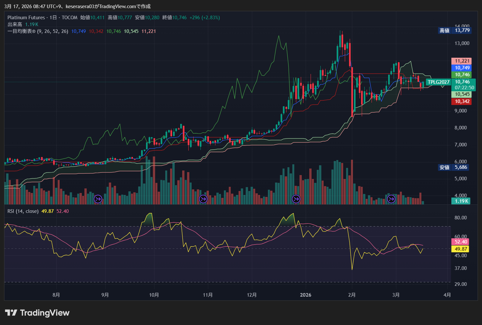Screen dimensions: 482x325
Task: Select the 安値 10,280 value in header
Action: 147,18
